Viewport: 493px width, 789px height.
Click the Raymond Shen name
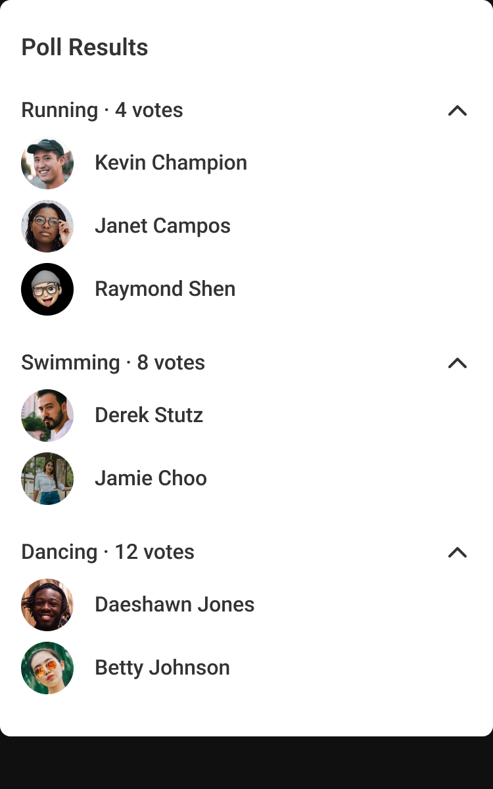165,289
